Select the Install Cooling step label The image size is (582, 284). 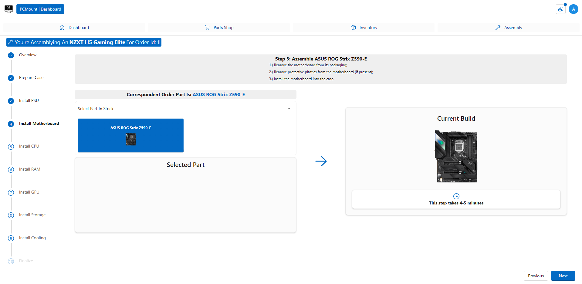pyautogui.click(x=32, y=238)
